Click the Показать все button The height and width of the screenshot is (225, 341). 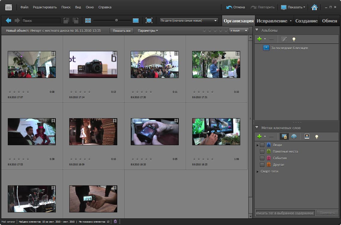click(x=121, y=31)
